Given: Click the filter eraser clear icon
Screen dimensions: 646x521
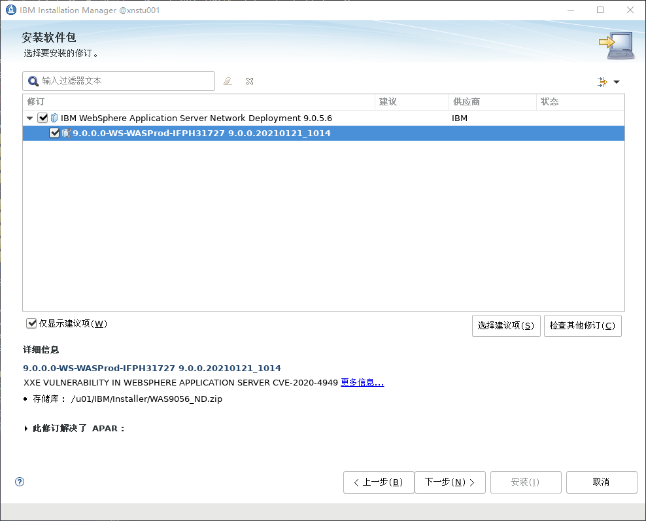Looking at the screenshot, I should (228, 81).
